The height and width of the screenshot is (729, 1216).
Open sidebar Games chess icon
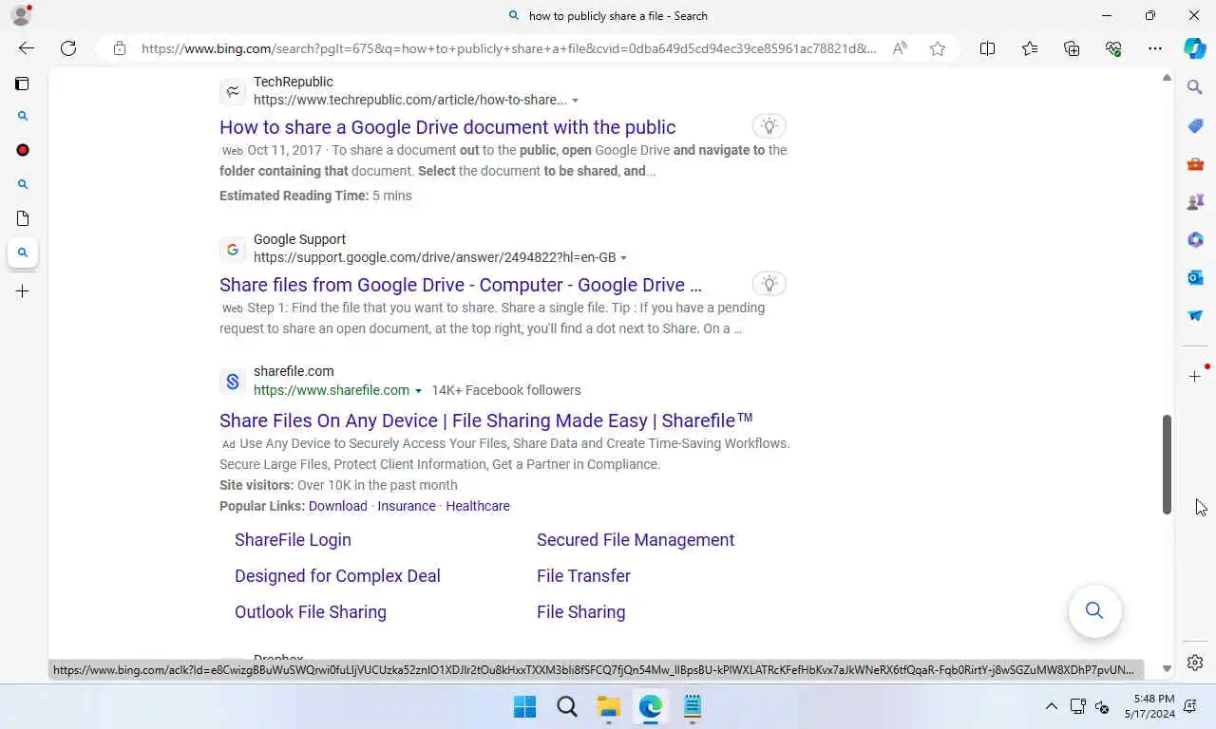pyautogui.click(x=1195, y=201)
